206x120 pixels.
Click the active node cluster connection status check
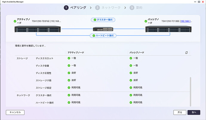click(69, 95)
